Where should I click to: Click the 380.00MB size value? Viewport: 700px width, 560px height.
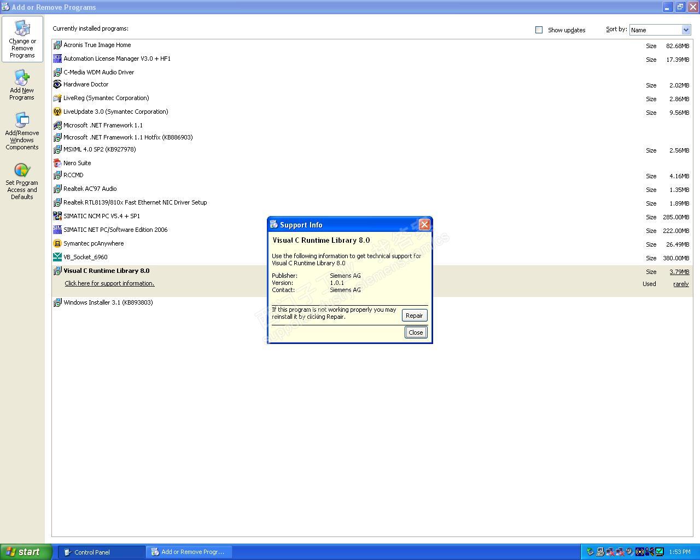(676, 258)
